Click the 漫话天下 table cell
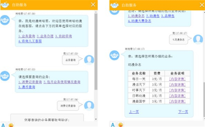Image resolution: width=205 pixels, height=127 pixels. (139, 85)
